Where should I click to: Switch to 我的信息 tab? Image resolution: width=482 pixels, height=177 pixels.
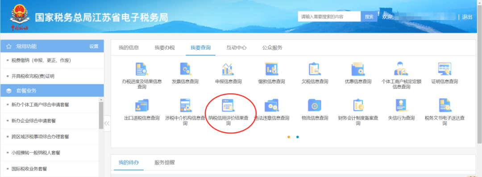(129, 48)
